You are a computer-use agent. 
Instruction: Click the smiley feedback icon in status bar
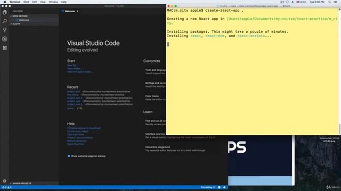click(219, 187)
